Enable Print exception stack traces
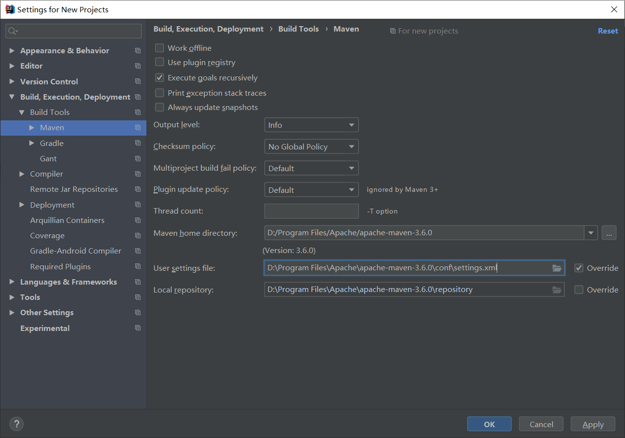Screen dimensions: 625x438 click(x=159, y=93)
